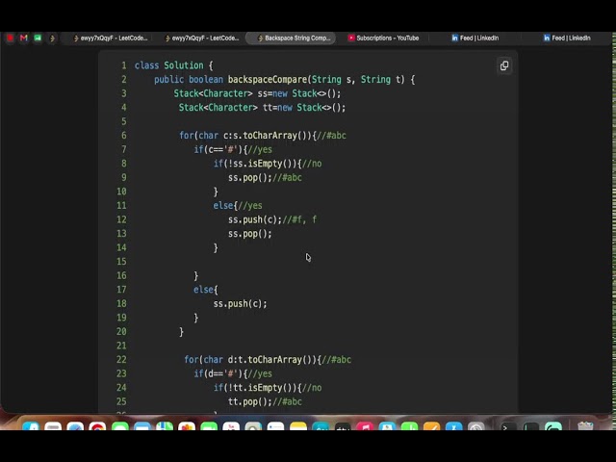The image size is (616, 462).
Task: Click 'tt=new Stack<>();' on line 4
Action: click(x=304, y=107)
